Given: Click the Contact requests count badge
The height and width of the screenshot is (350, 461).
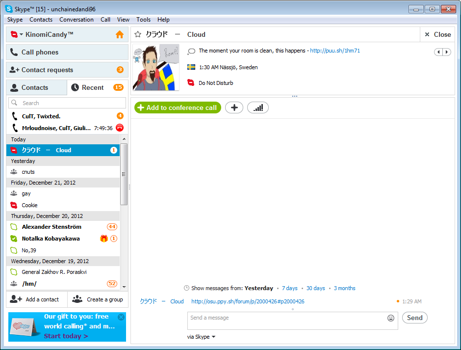Looking at the screenshot, I should [x=120, y=70].
